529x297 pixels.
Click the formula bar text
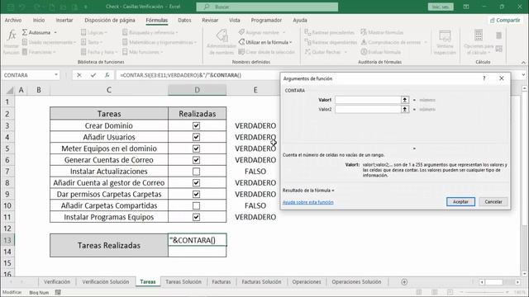[x=180, y=75]
